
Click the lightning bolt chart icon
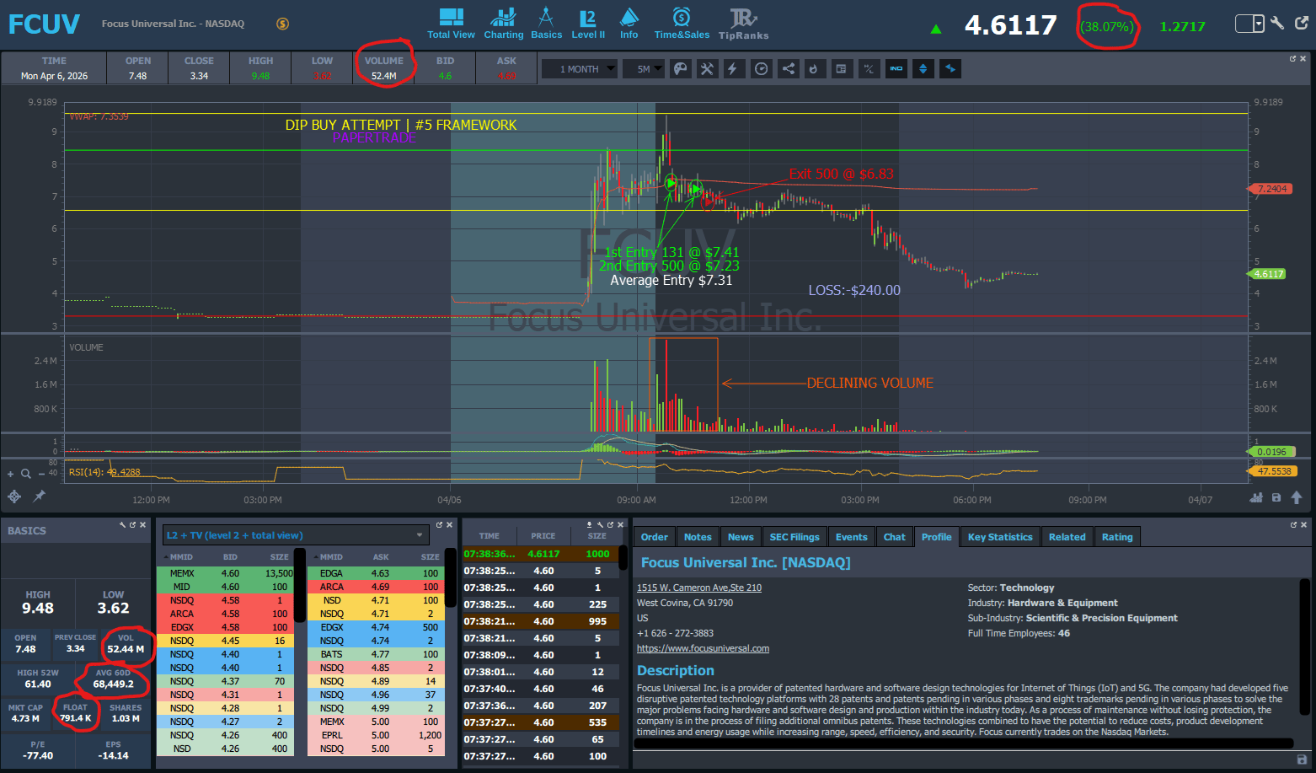click(733, 69)
